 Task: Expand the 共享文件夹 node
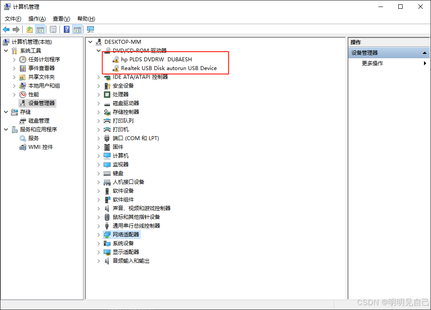tap(14, 77)
